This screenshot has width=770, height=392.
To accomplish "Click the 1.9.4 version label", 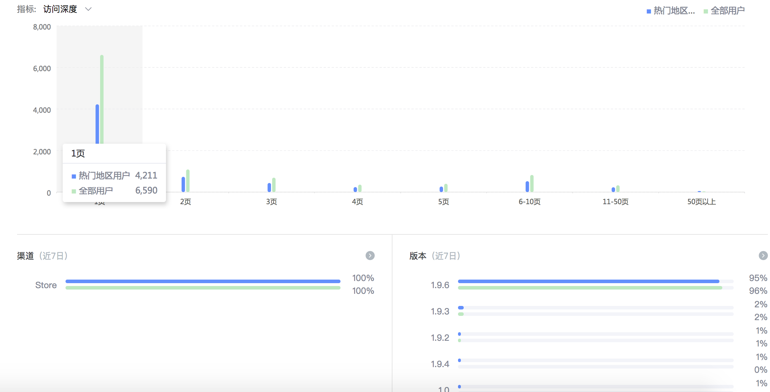I will [440, 364].
